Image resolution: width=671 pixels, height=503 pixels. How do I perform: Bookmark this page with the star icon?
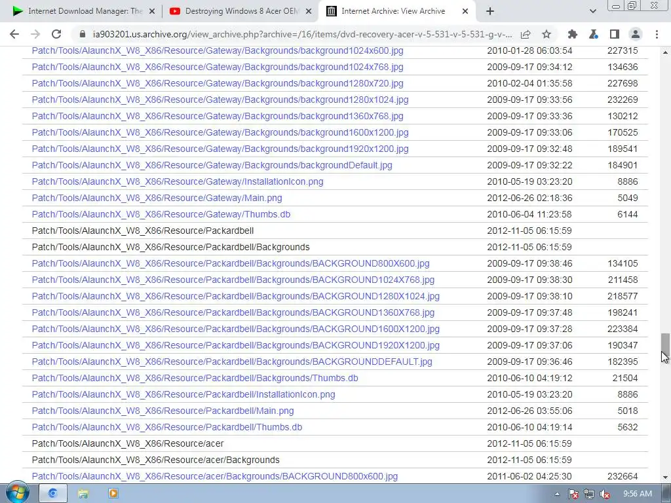click(546, 34)
